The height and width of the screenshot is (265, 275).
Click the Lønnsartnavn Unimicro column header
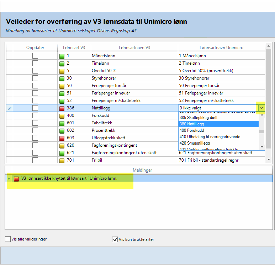[x=221, y=48]
